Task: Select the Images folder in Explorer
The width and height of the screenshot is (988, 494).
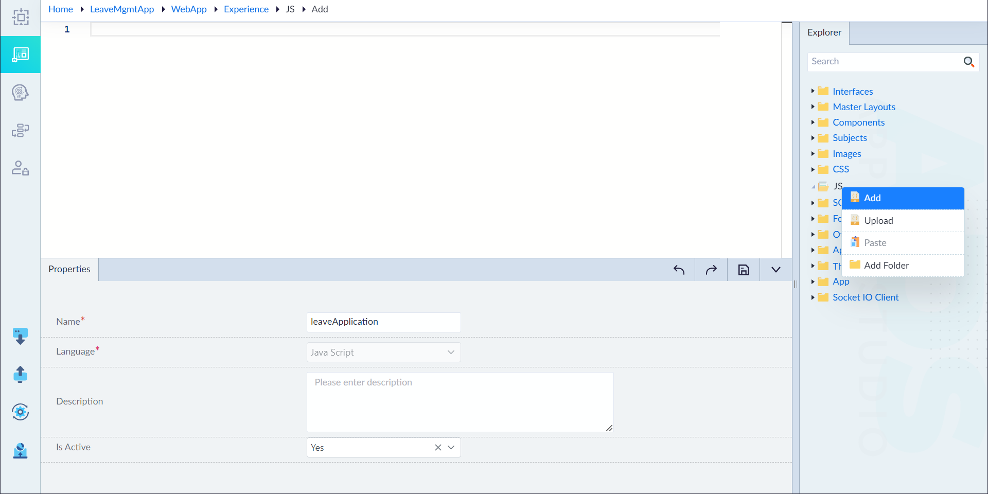Action: pyautogui.click(x=846, y=154)
